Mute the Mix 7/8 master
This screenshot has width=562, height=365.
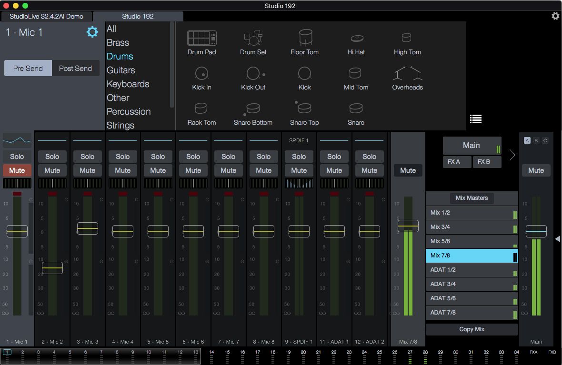(408, 170)
